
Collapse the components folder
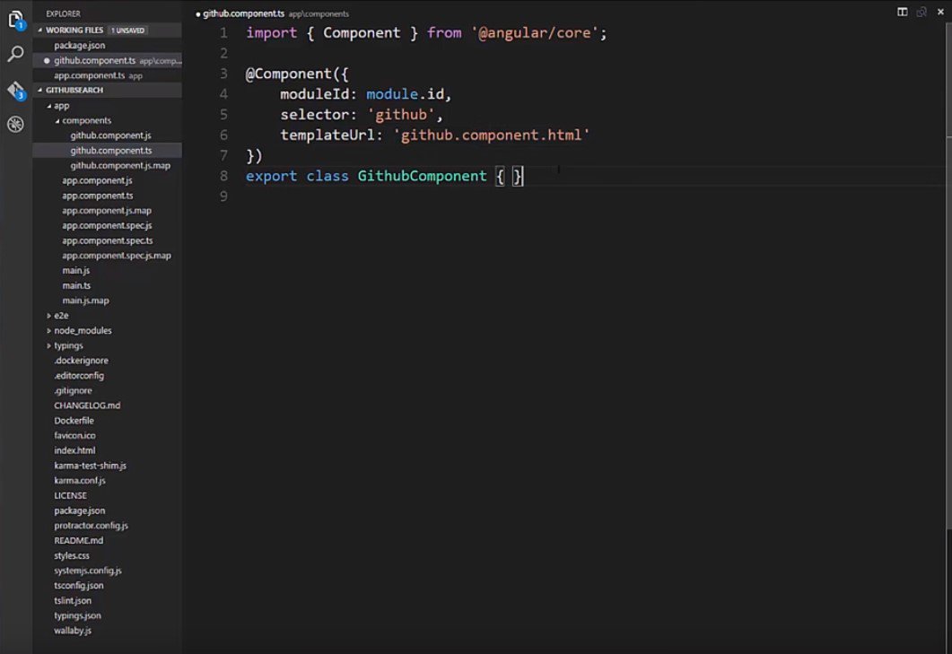(x=57, y=121)
